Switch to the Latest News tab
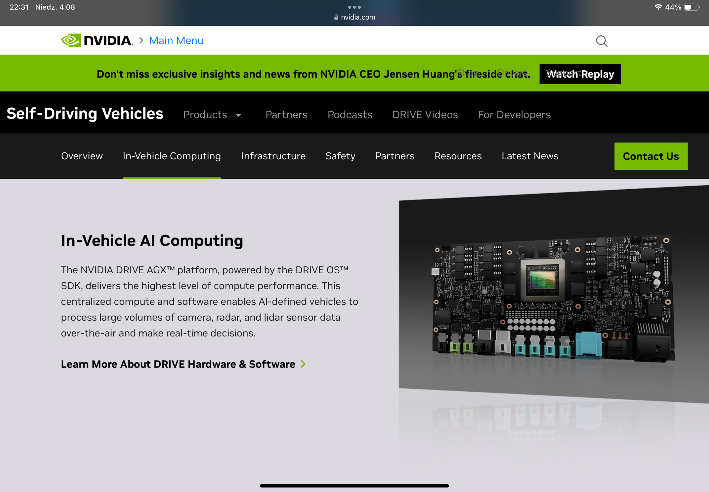Screen dimensions: 709x492 point(530,156)
